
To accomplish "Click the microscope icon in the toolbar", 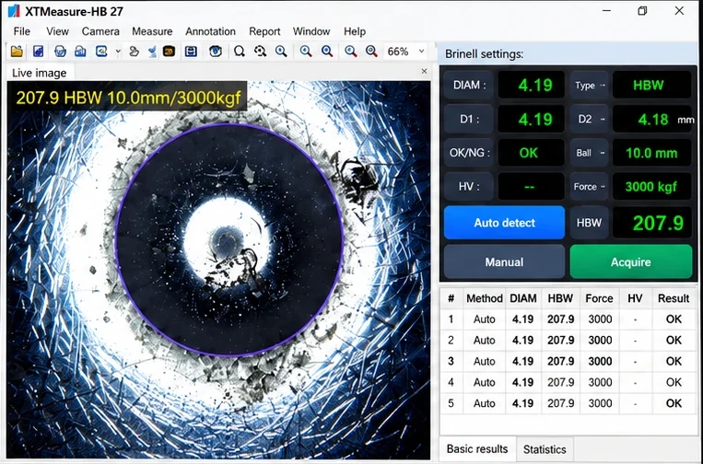I will coord(152,52).
